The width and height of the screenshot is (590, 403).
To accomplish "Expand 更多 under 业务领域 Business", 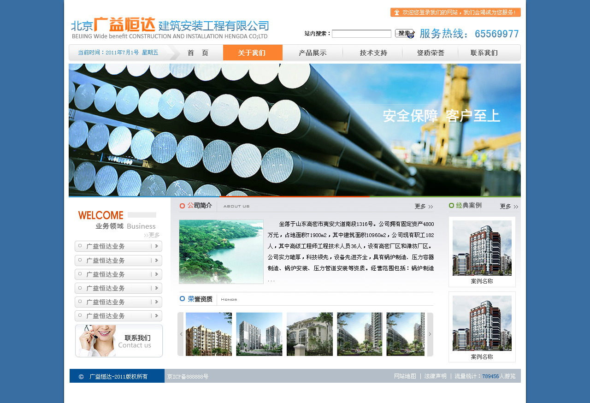I will pyautogui.click(x=152, y=235).
